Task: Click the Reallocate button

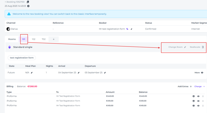Action: pyautogui.click(x=197, y=47)
